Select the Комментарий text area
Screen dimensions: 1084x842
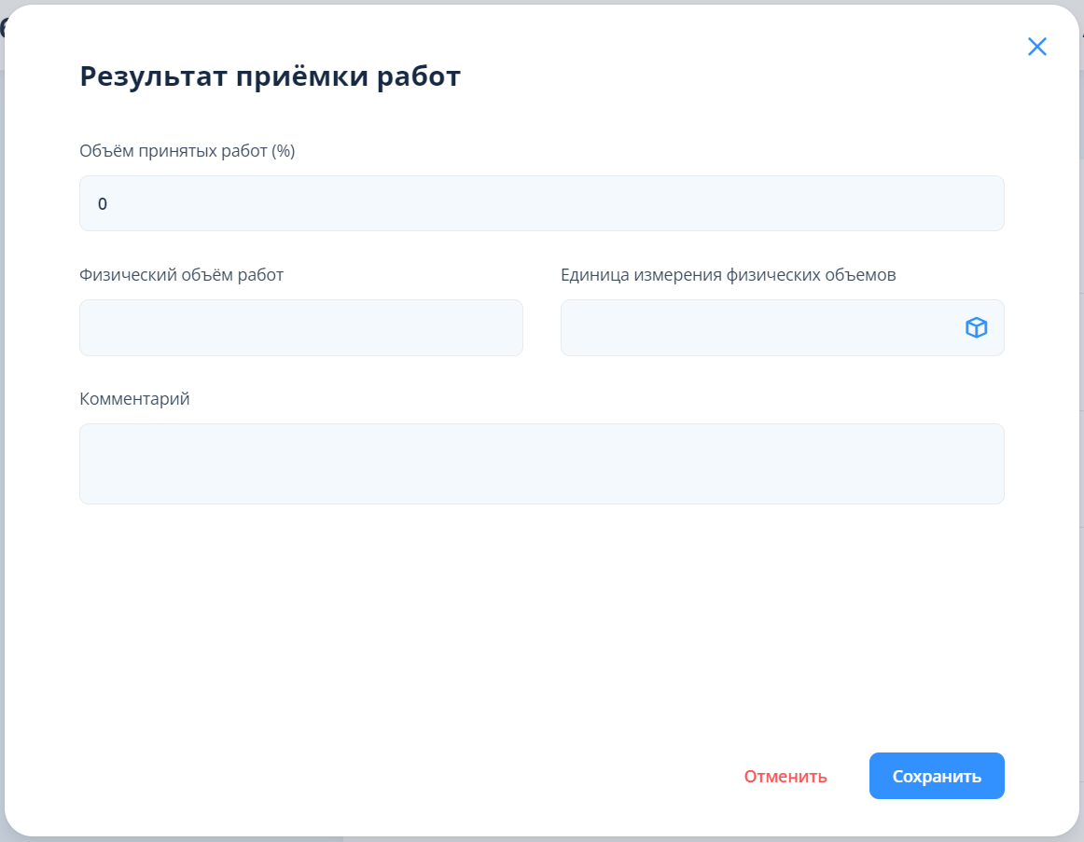[541, 463]
